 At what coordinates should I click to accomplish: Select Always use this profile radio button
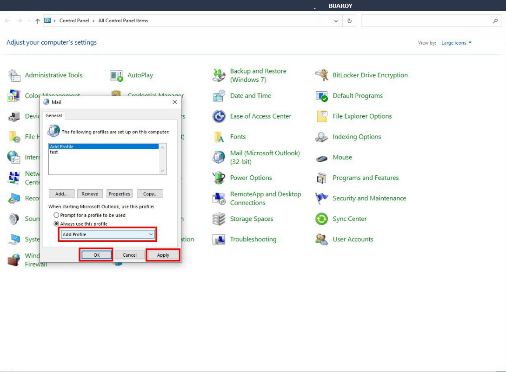point(56,224)
